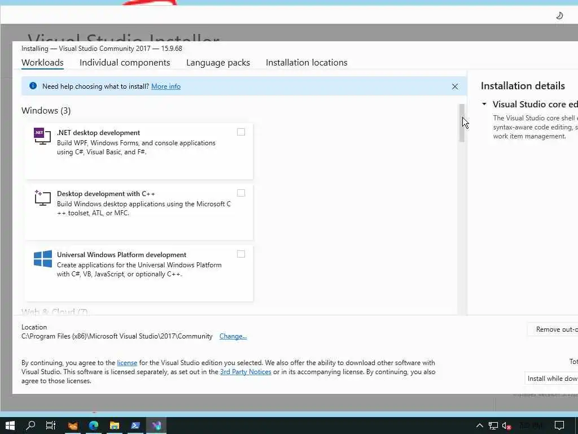
Task: Click the 'Desktop development with C++' title
Action: [x=106, y=194]
